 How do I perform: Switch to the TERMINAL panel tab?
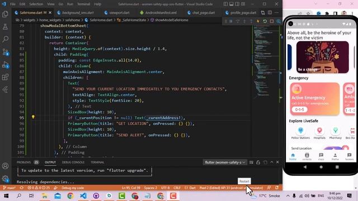97,162
